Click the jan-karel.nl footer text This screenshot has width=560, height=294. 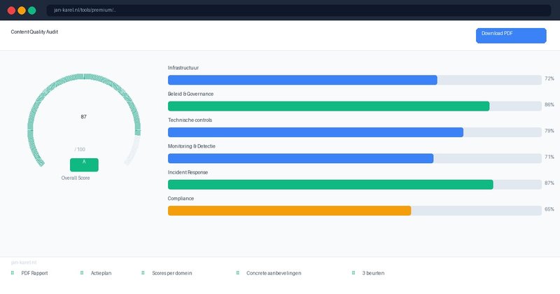pos(24,262)
